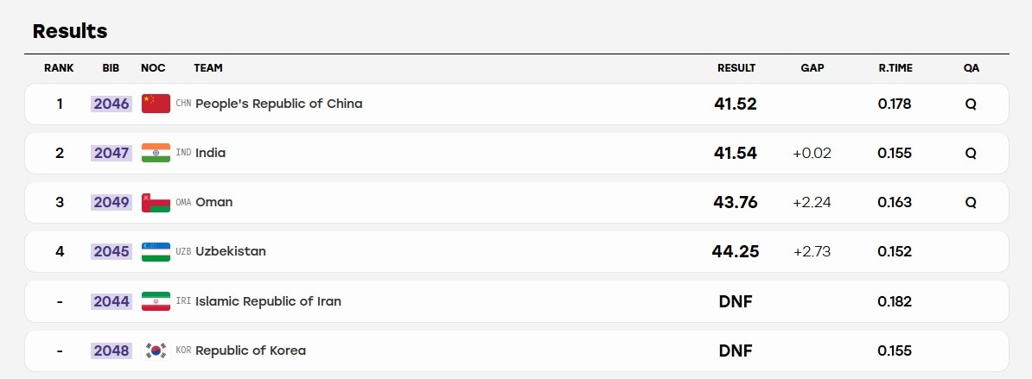The image size is (1032, 379).
Task: Click the Iran flag icon
Action: pos(156,301)
